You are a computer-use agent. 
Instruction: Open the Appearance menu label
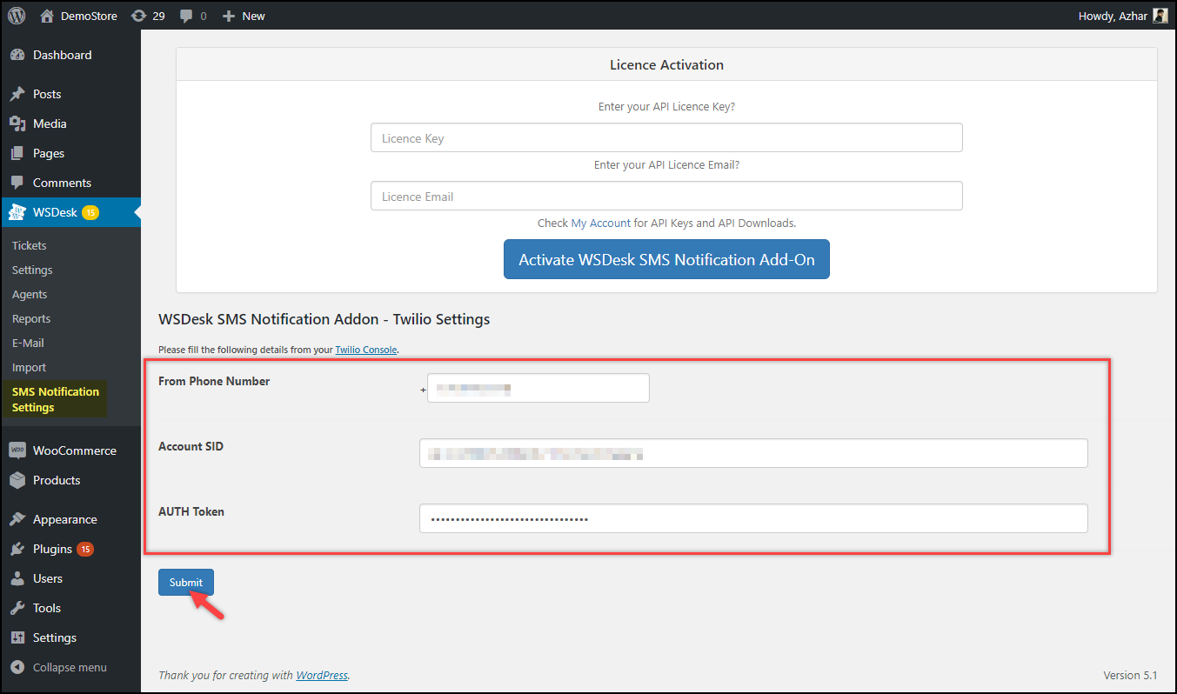click(x=65, y=519)
